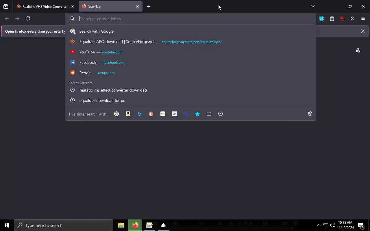Show hidden system tray icons
Image resolution: width=370 pixels, height=231 pixels.
point(319,225)
